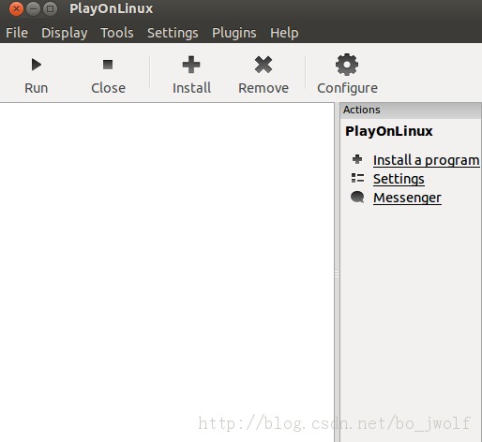Viewport: 482px width, 442px height.
Task: Click the Remove X icon in toolbar
Action: [x=264, y=65]
